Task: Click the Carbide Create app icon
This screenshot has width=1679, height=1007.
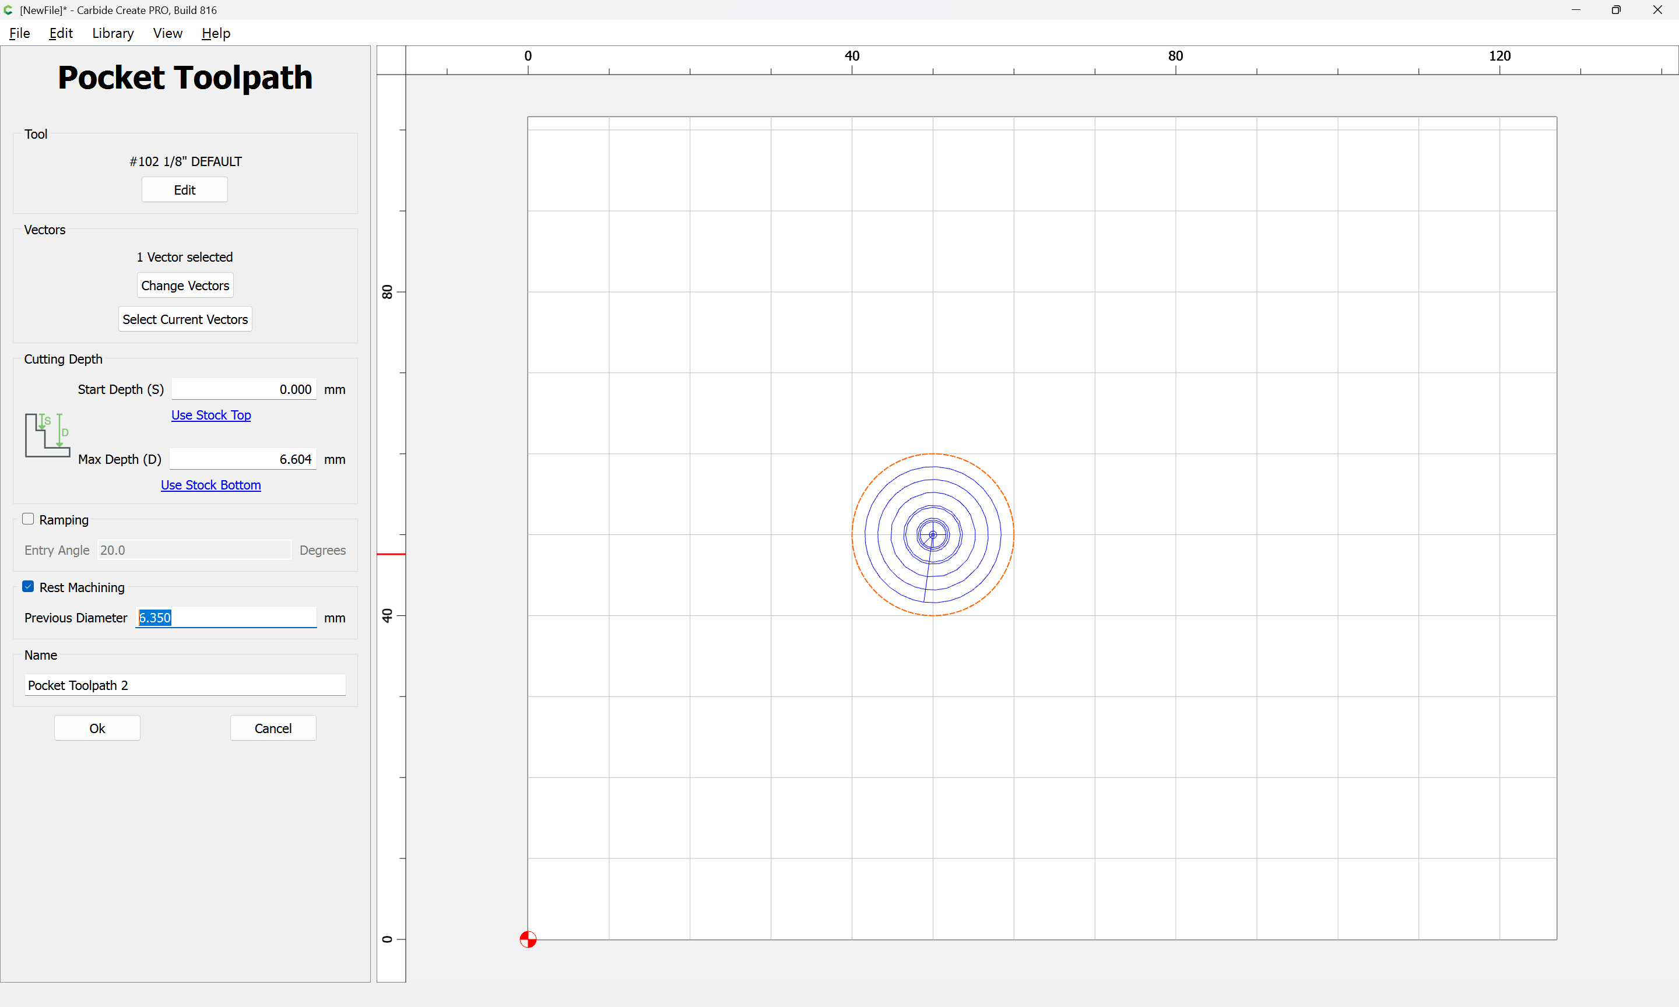Action: 8,9
